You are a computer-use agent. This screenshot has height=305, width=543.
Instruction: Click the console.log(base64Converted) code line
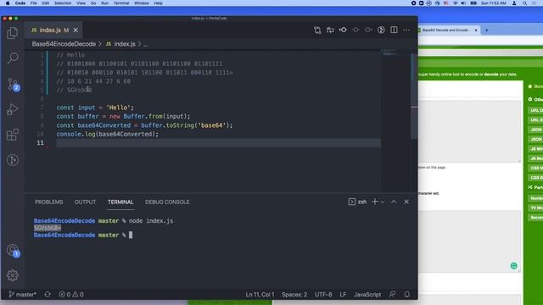(108, 134)
